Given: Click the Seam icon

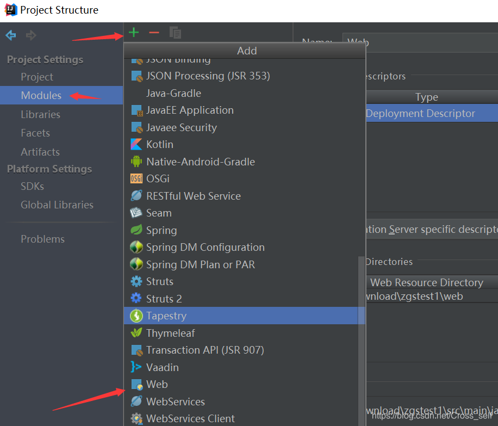Looking at the screenshot, I should [136, 213].
